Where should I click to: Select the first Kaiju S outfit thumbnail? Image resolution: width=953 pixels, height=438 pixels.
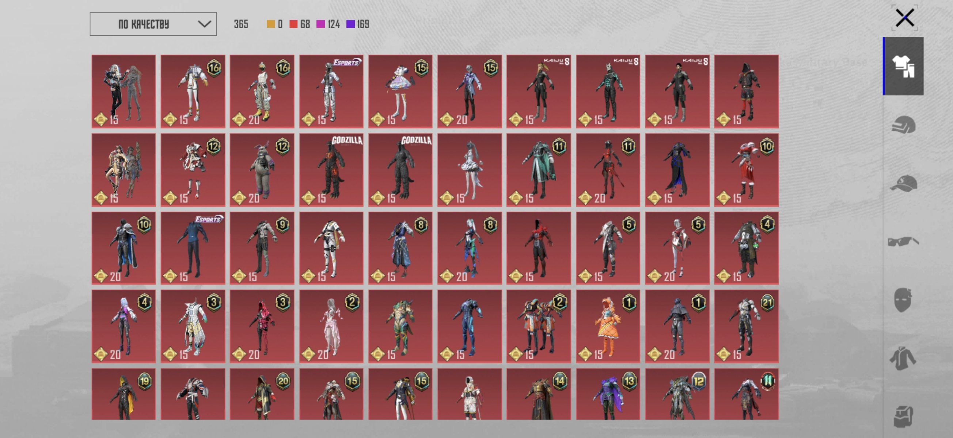pos(538,92)
